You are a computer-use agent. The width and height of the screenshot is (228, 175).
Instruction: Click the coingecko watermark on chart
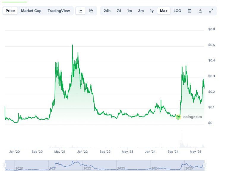192,117
